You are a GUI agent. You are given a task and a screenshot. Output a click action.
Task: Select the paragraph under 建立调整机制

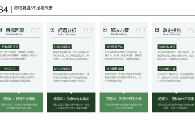124,77
